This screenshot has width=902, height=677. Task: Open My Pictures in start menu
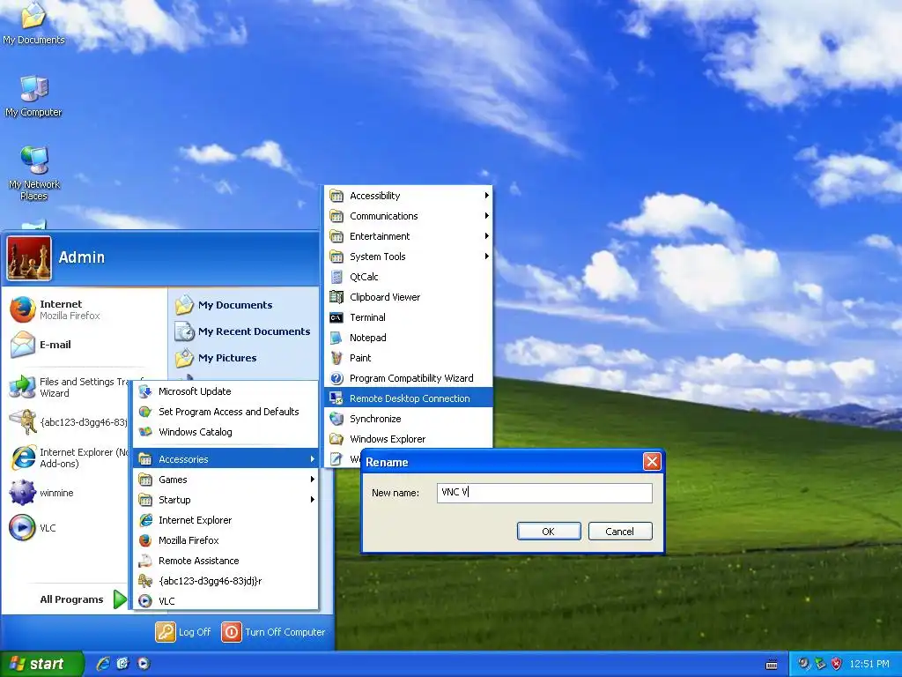pos(217,358)
